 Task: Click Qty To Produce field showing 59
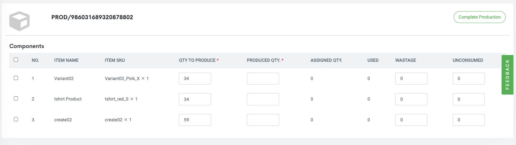click(195, 120)
